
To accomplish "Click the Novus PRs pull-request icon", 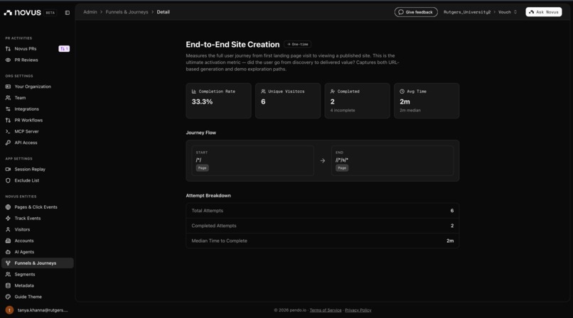I will pyautogui.click(x=8, y=48).
